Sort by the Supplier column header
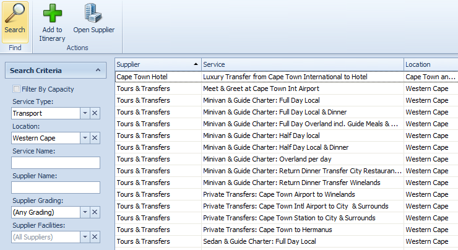Screen dimensions: 458x250 [158, 64]
